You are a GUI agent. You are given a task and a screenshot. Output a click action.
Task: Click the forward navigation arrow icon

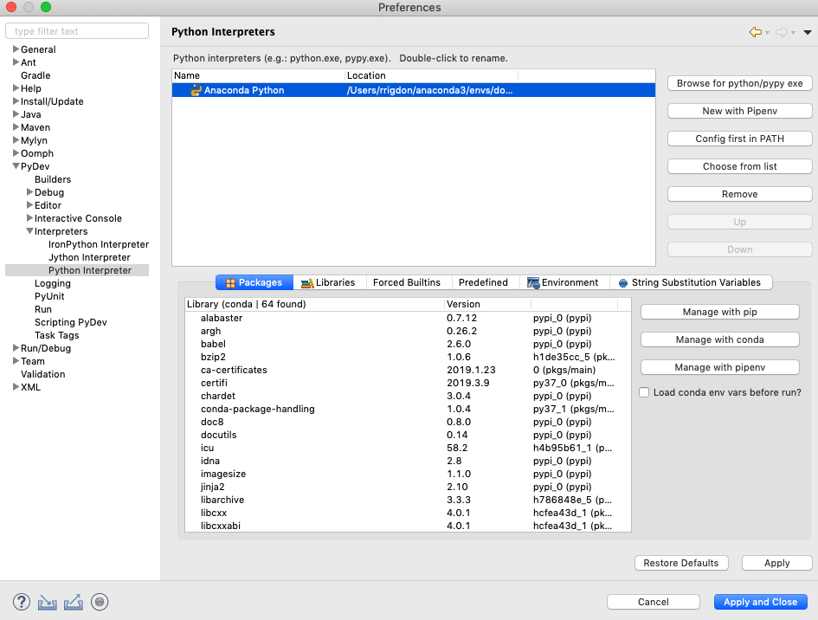click(781, 32)
